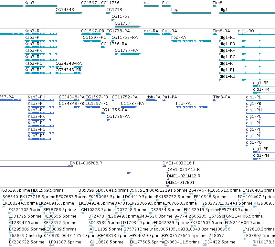Select transcript Kap3-RK
This screenshot has width=275, height=247.
[x=33, y=51]
